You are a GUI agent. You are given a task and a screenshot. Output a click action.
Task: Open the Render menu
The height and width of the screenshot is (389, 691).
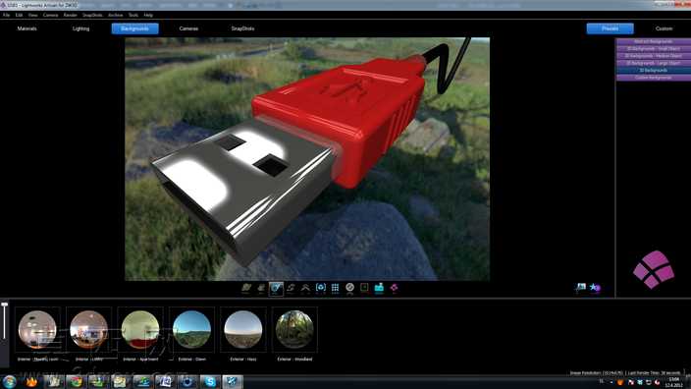(x=70, y=15)
